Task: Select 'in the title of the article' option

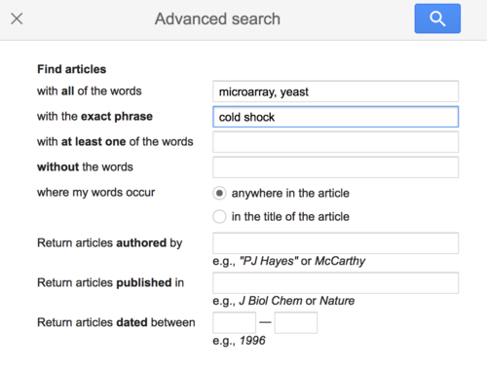Action: tap(219, 216)
